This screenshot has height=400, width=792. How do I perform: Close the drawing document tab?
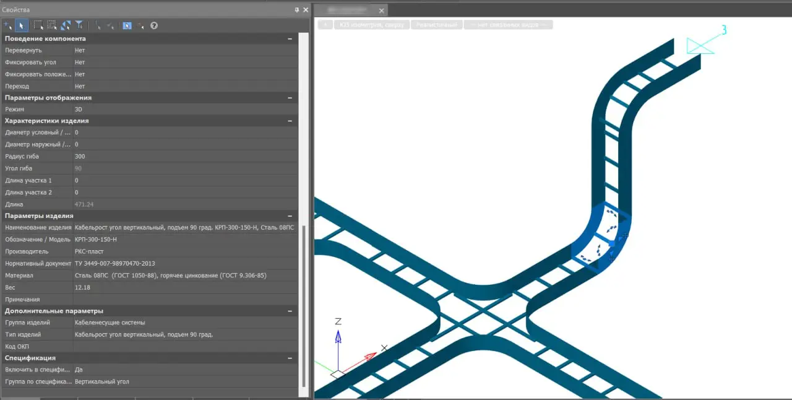tap(382, 10)
